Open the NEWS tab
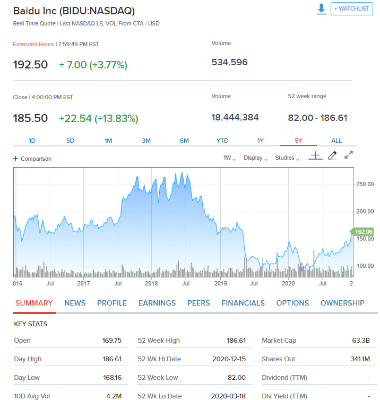Screen dimensions: 380x400 (75, 303)
